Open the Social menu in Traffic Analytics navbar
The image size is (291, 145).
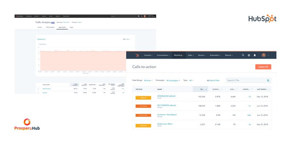click(51, 16)
